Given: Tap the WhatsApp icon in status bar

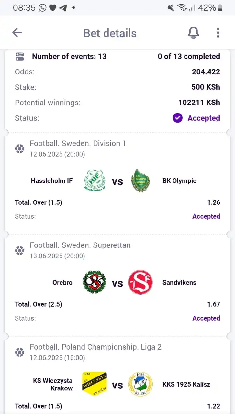Looking at the screenshot, I should point(42,8).
